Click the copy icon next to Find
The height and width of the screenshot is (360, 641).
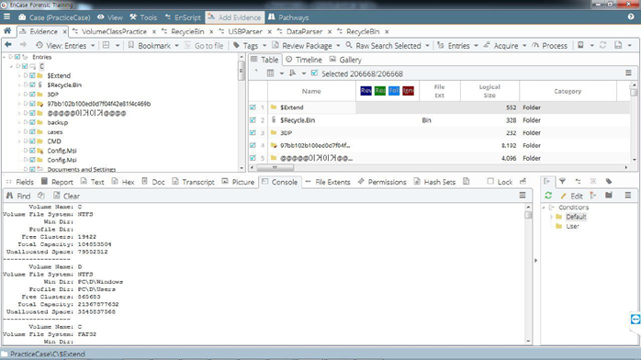41,196
